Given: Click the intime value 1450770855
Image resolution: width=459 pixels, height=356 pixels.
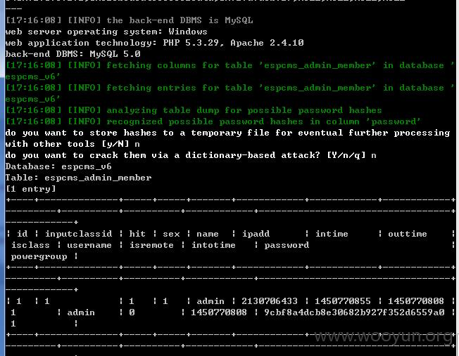Looking at the screenshot, I should 343,301.
